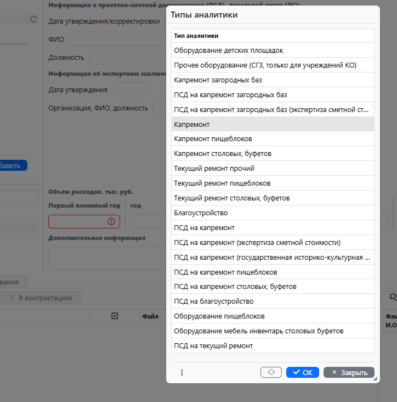Switch to the В контрактациях tab
This screenshot has width=397, height=402.
[46, 298]
